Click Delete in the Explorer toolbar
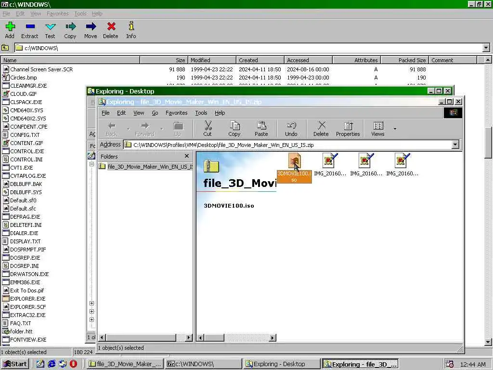 pos(321,128)
